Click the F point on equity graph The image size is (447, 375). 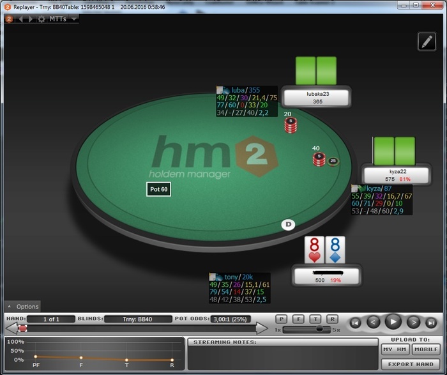click(x=81, y=358)
